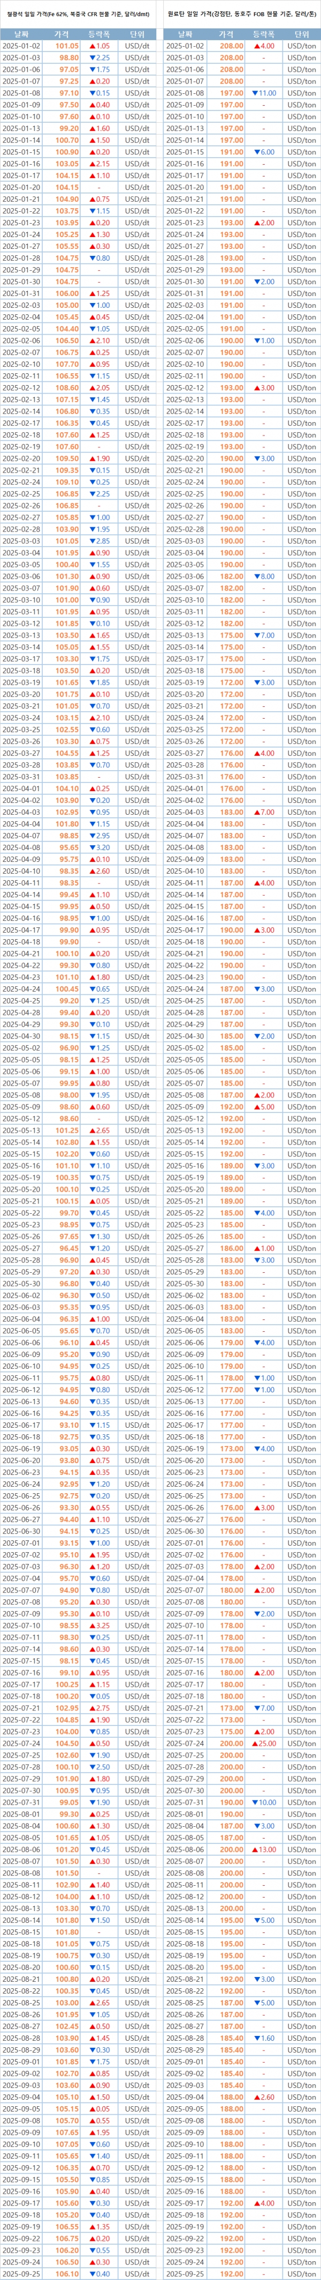Select iron ore price 106.10 on 2025-09-25
Viewport: 321px width, 2280px height.
pyautogui.click(x=67, y=2274)
